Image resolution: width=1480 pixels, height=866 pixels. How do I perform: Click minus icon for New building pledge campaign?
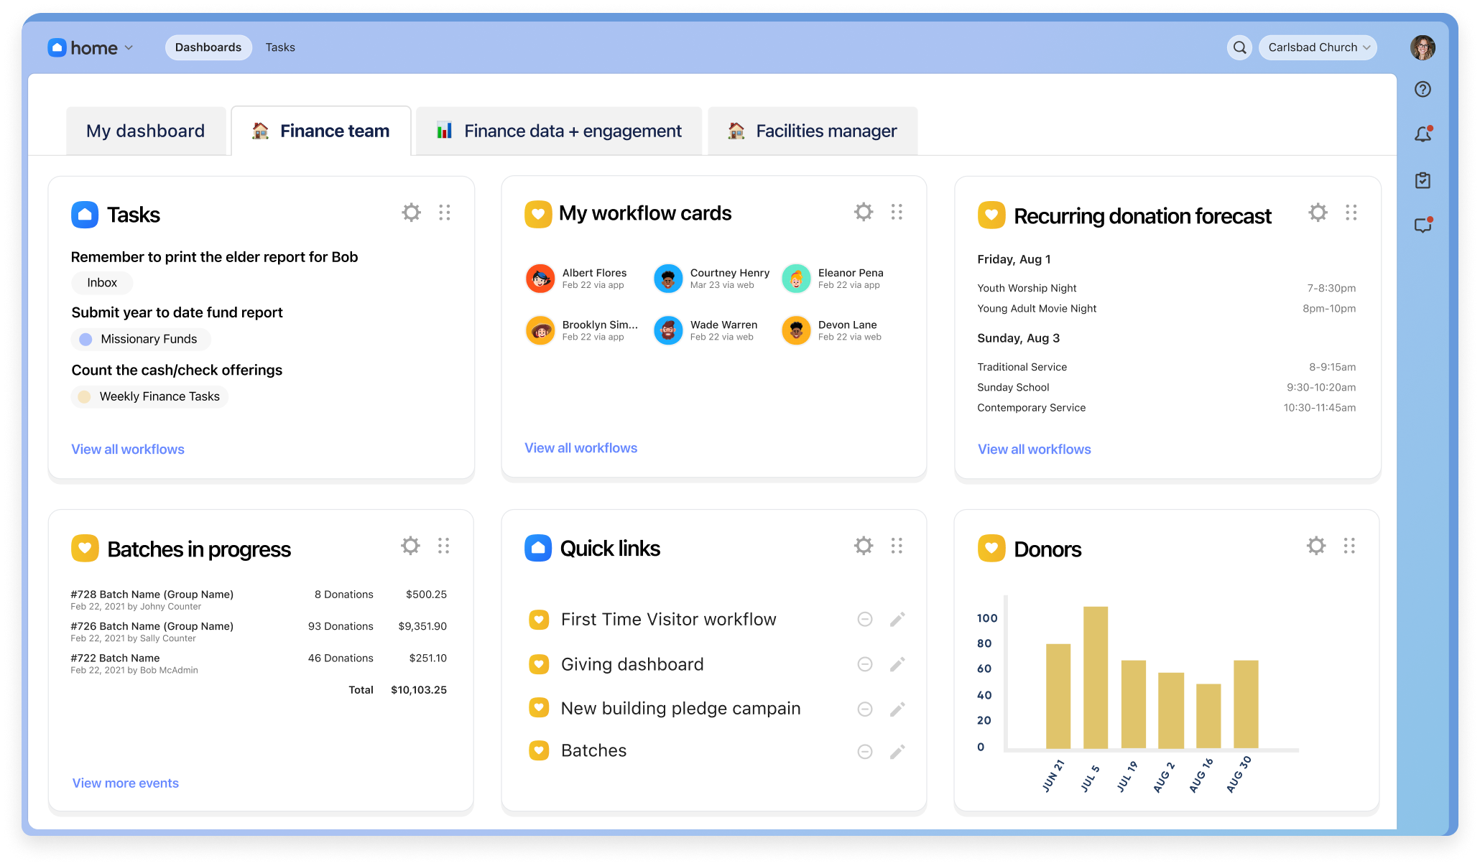tap(865, 709)
